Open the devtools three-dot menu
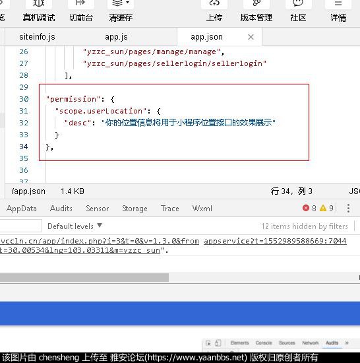 click(x=348, y=208)
